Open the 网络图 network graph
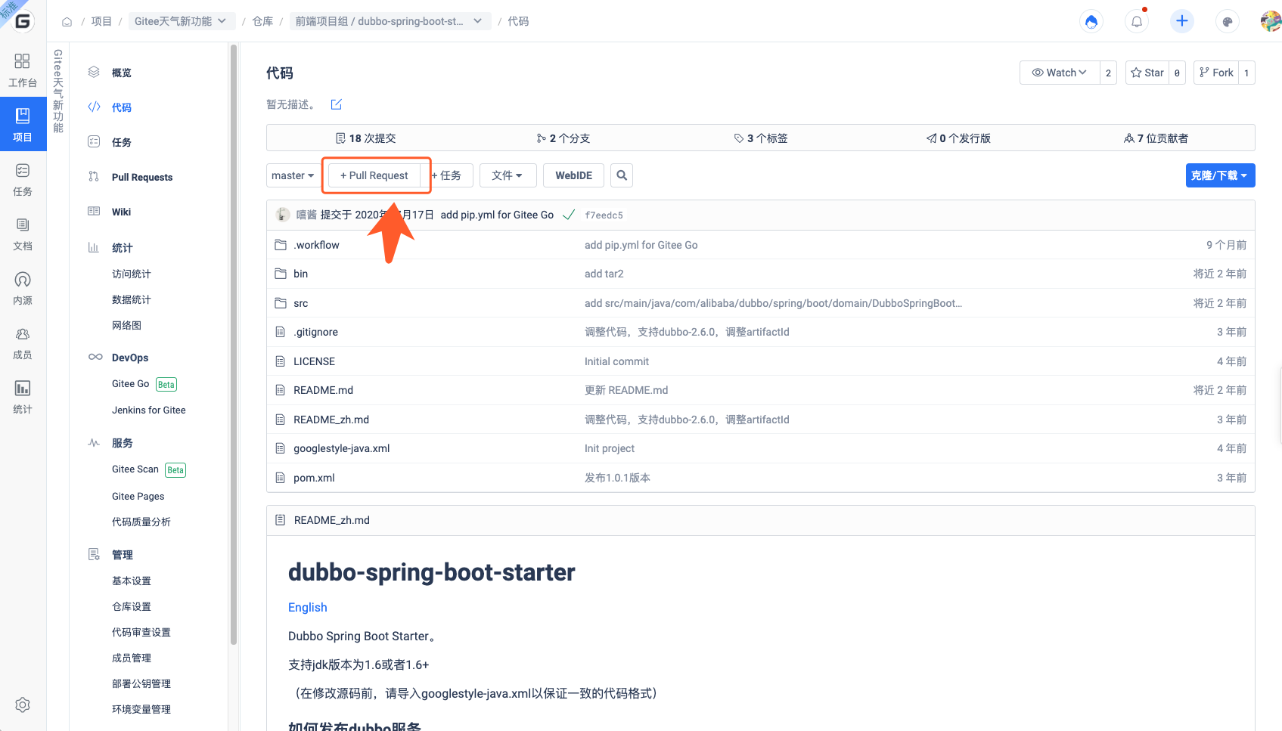This screenshot has height=731, width=1282. 127,325
